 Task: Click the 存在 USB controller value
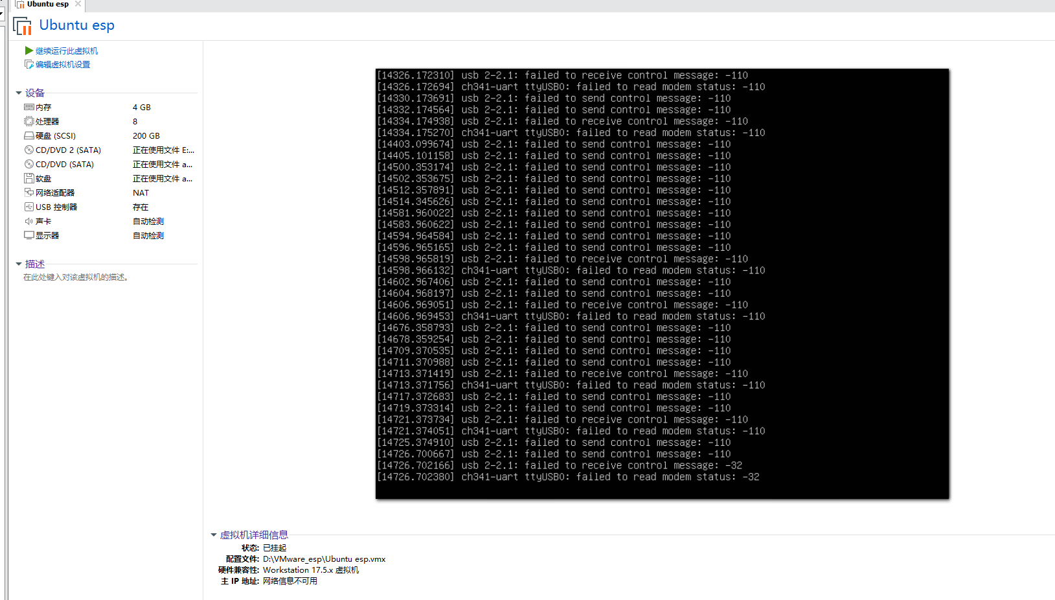pos(141,207)
